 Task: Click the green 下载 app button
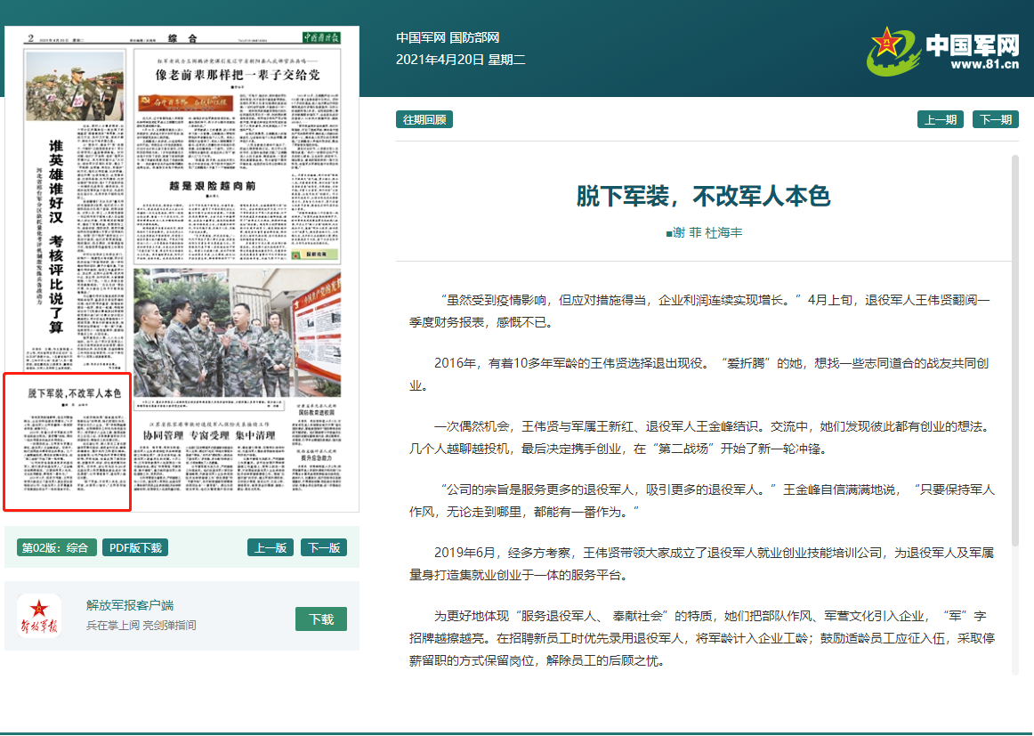[x=321, y=619]
